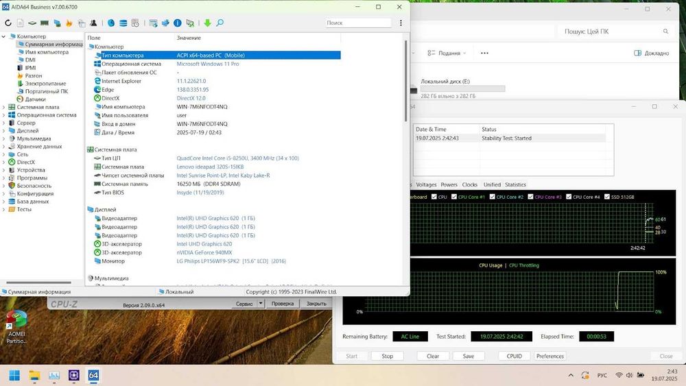Click the Wi-Fi icon in system tray
This screenshot has height=386, width=686.
619,375
